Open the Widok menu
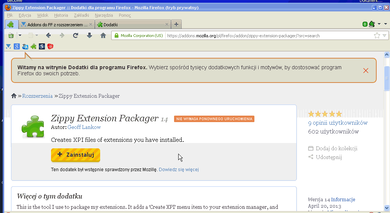Image resolution: width=390 pixels, height=213 pixels. (43, 15)
